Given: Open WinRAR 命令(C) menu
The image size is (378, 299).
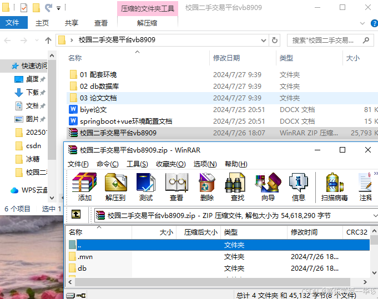Looking at the screenshot, I should tap(108, 164).
